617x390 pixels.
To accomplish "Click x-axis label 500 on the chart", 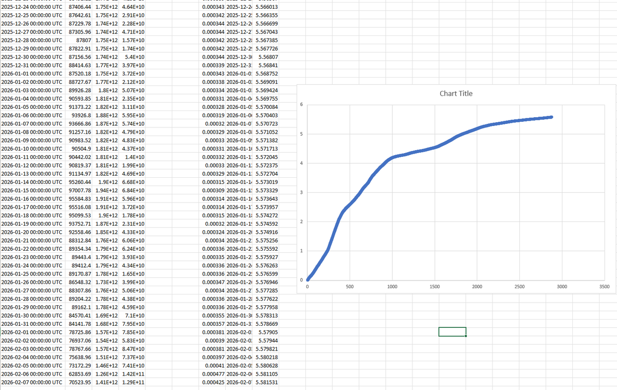I will click(x=349, y=286).
